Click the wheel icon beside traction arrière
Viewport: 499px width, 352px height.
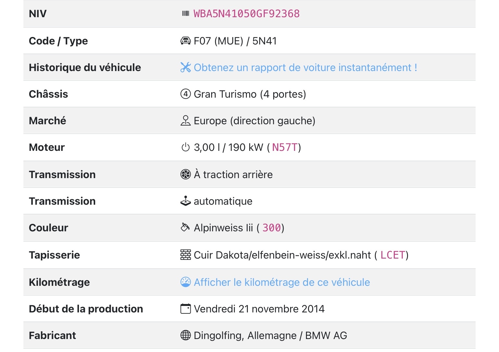(x=186, y=175)
